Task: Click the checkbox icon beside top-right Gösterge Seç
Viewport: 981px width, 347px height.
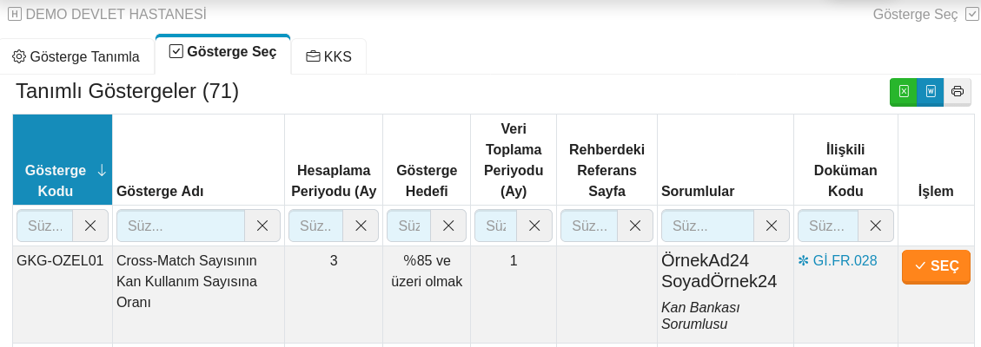Action: click(971, 15)
